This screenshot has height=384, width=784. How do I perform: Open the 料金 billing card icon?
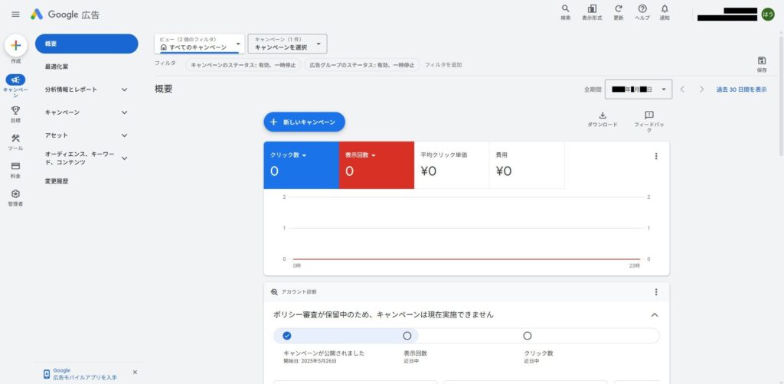[15, 166]
